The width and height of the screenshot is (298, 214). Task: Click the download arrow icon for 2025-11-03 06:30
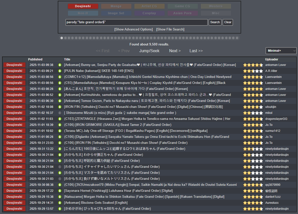coord(60,101)
